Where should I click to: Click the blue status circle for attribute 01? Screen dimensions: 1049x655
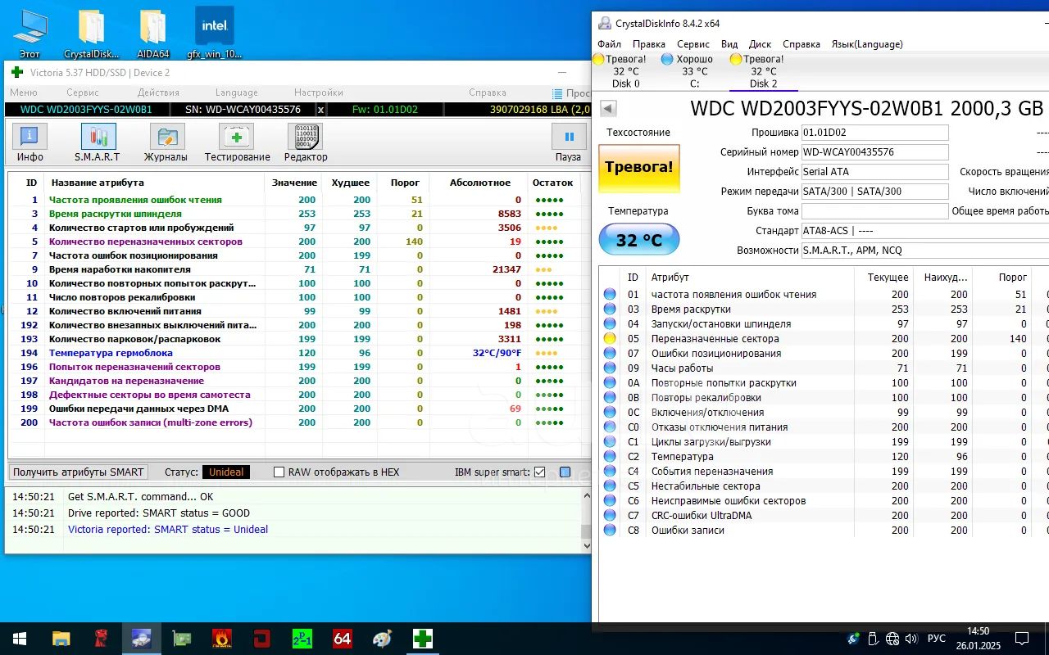tap(610, 294)
